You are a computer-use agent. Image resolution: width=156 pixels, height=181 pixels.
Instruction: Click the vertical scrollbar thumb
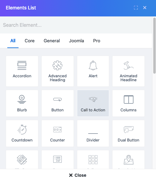(x=154, y=46)
